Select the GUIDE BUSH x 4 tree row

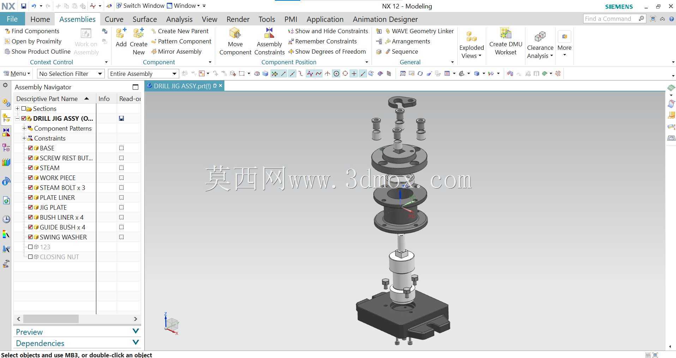tap(62, 227)
